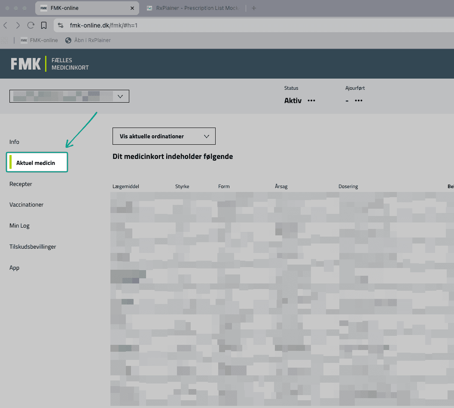Select Aktuel medicin in the sidebar

tap(35, 162)
